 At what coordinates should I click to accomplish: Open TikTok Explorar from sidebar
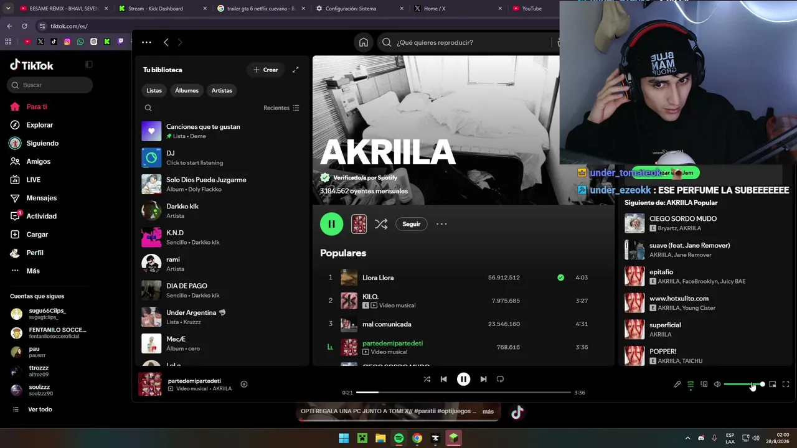pyautogui.click(x=39, y=125)
